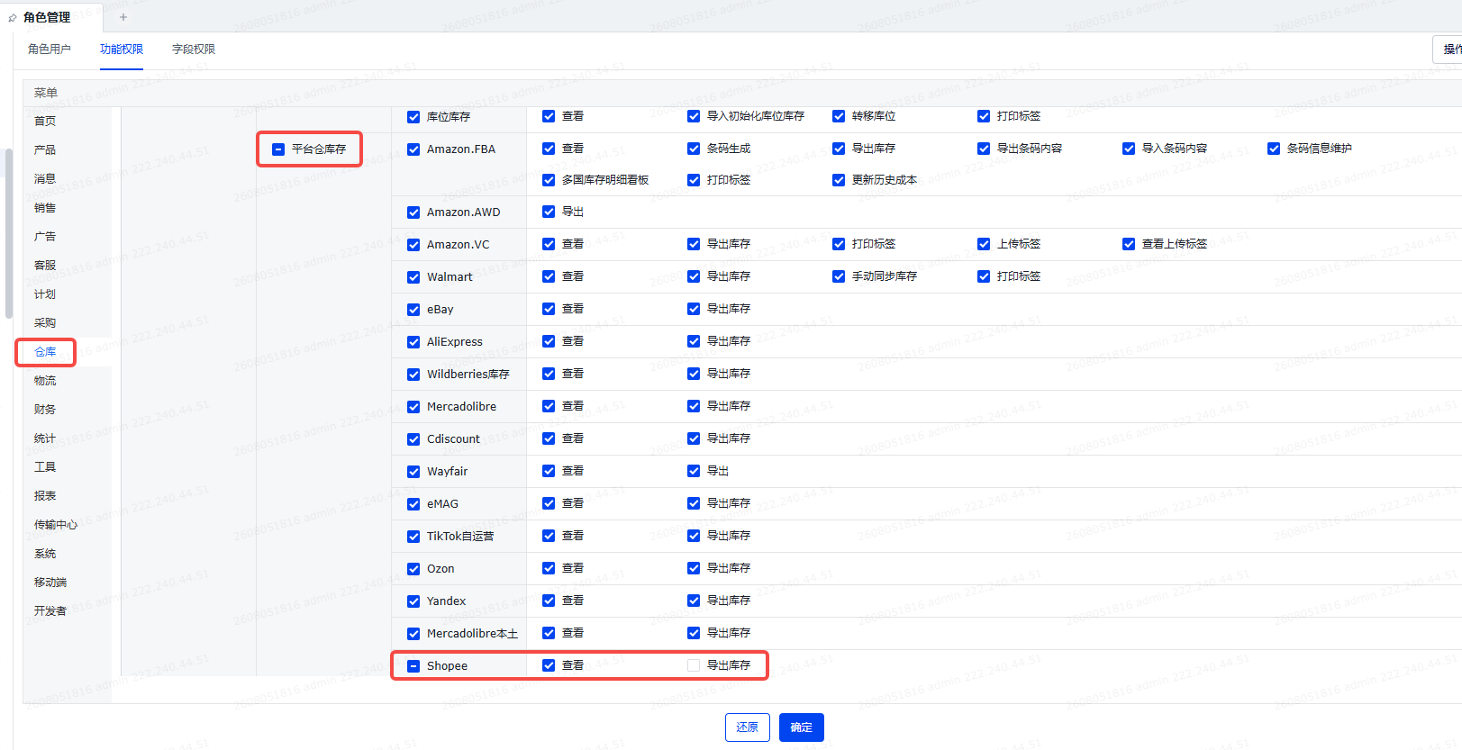Open 物流 menu entry

pyautogui.click(x=45, y=381)
